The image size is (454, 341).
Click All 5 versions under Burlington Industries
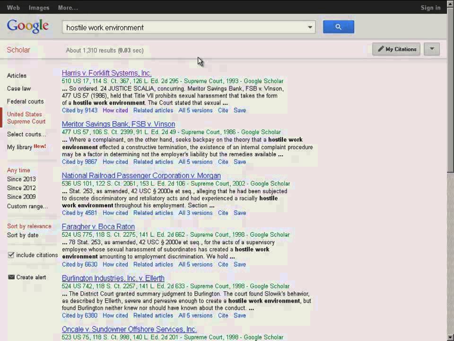(x=195, y=315)
